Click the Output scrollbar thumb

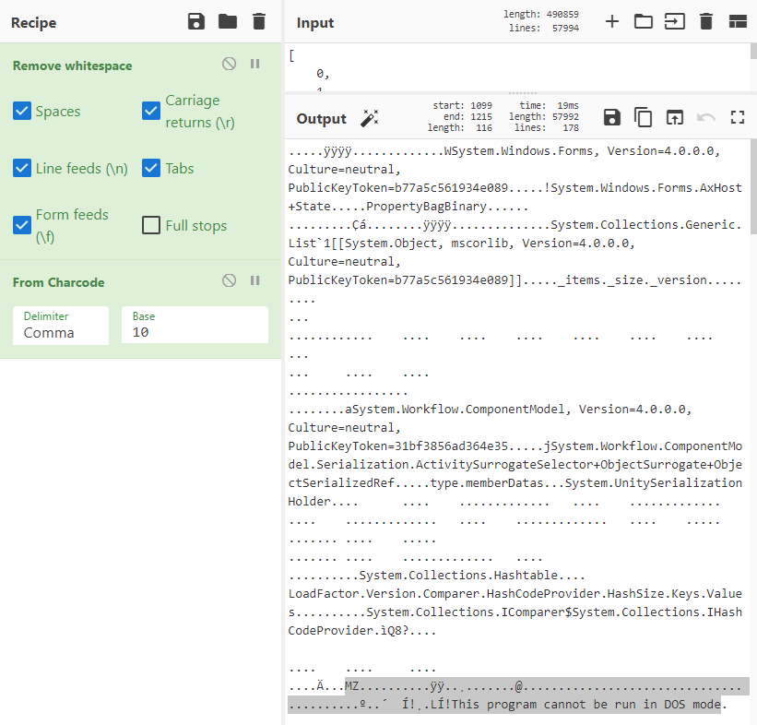[x=753, y=189]
